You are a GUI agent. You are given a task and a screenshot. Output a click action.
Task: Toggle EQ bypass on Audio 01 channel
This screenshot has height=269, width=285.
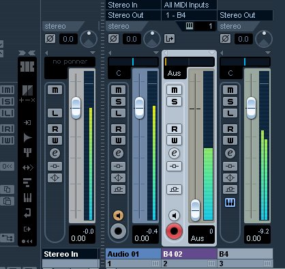[x=118, y=178]
